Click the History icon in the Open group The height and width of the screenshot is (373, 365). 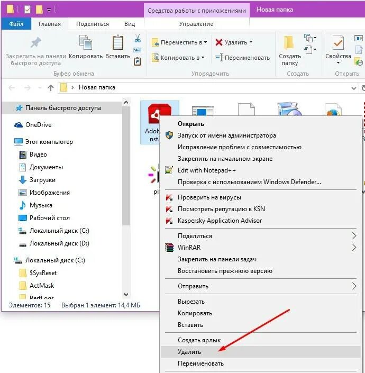(359, 61)
